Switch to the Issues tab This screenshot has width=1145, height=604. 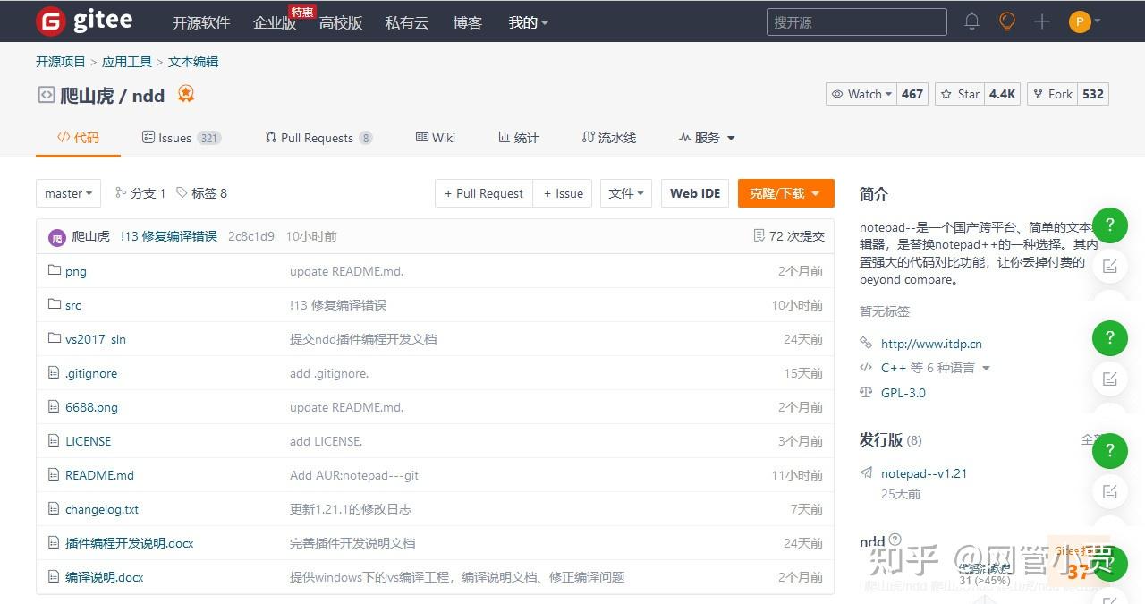click(x=182, y=138)
